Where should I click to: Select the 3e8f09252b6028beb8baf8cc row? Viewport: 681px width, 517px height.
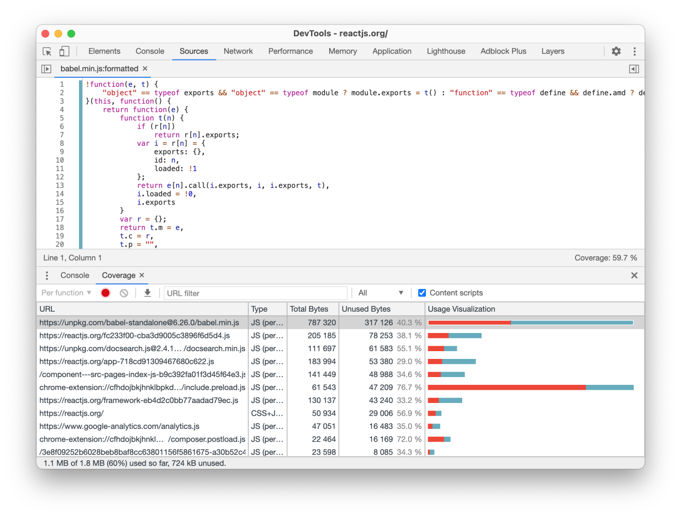pos(340,452)
